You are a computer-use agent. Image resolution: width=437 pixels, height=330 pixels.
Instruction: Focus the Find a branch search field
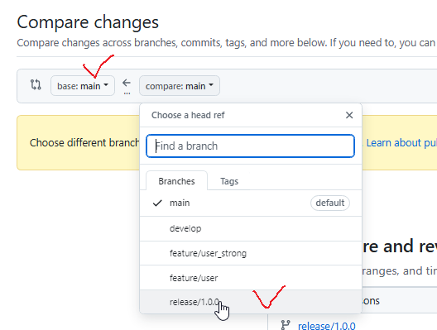250,146
